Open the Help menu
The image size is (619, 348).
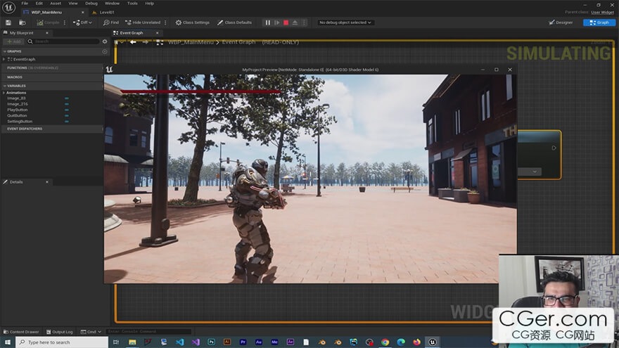[149, 3]
